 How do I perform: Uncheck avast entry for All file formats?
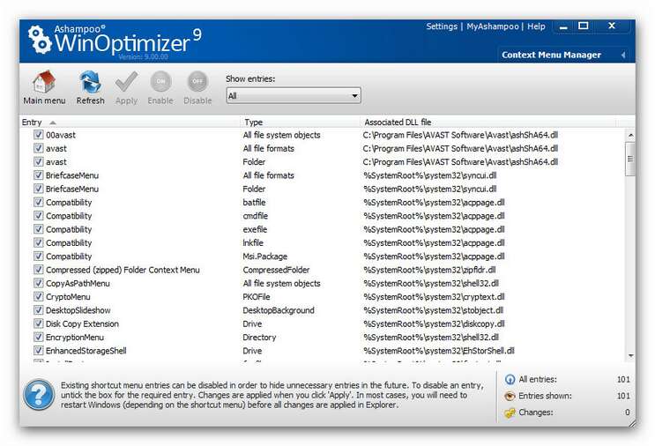tap(39, 148)
